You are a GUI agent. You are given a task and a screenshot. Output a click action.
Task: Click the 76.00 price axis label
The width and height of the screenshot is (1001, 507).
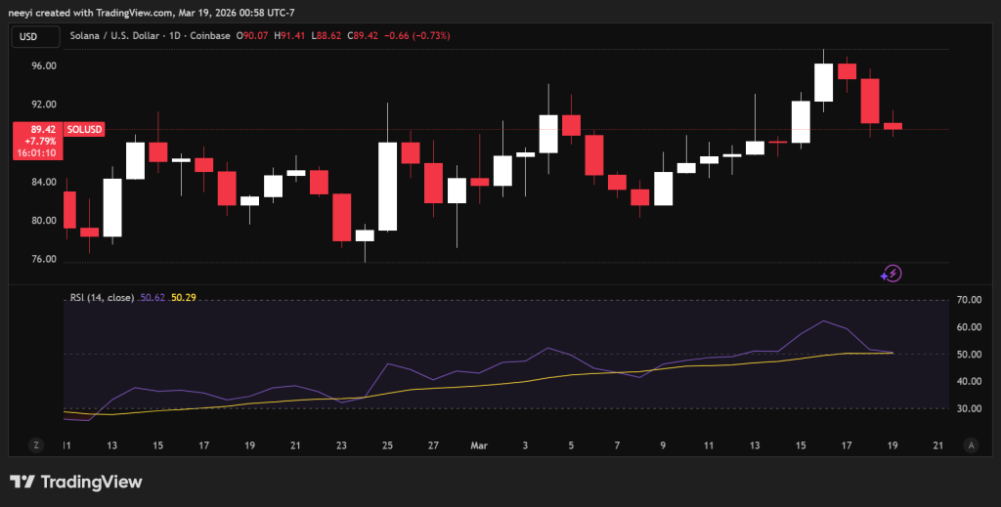(x=43, y=260)
